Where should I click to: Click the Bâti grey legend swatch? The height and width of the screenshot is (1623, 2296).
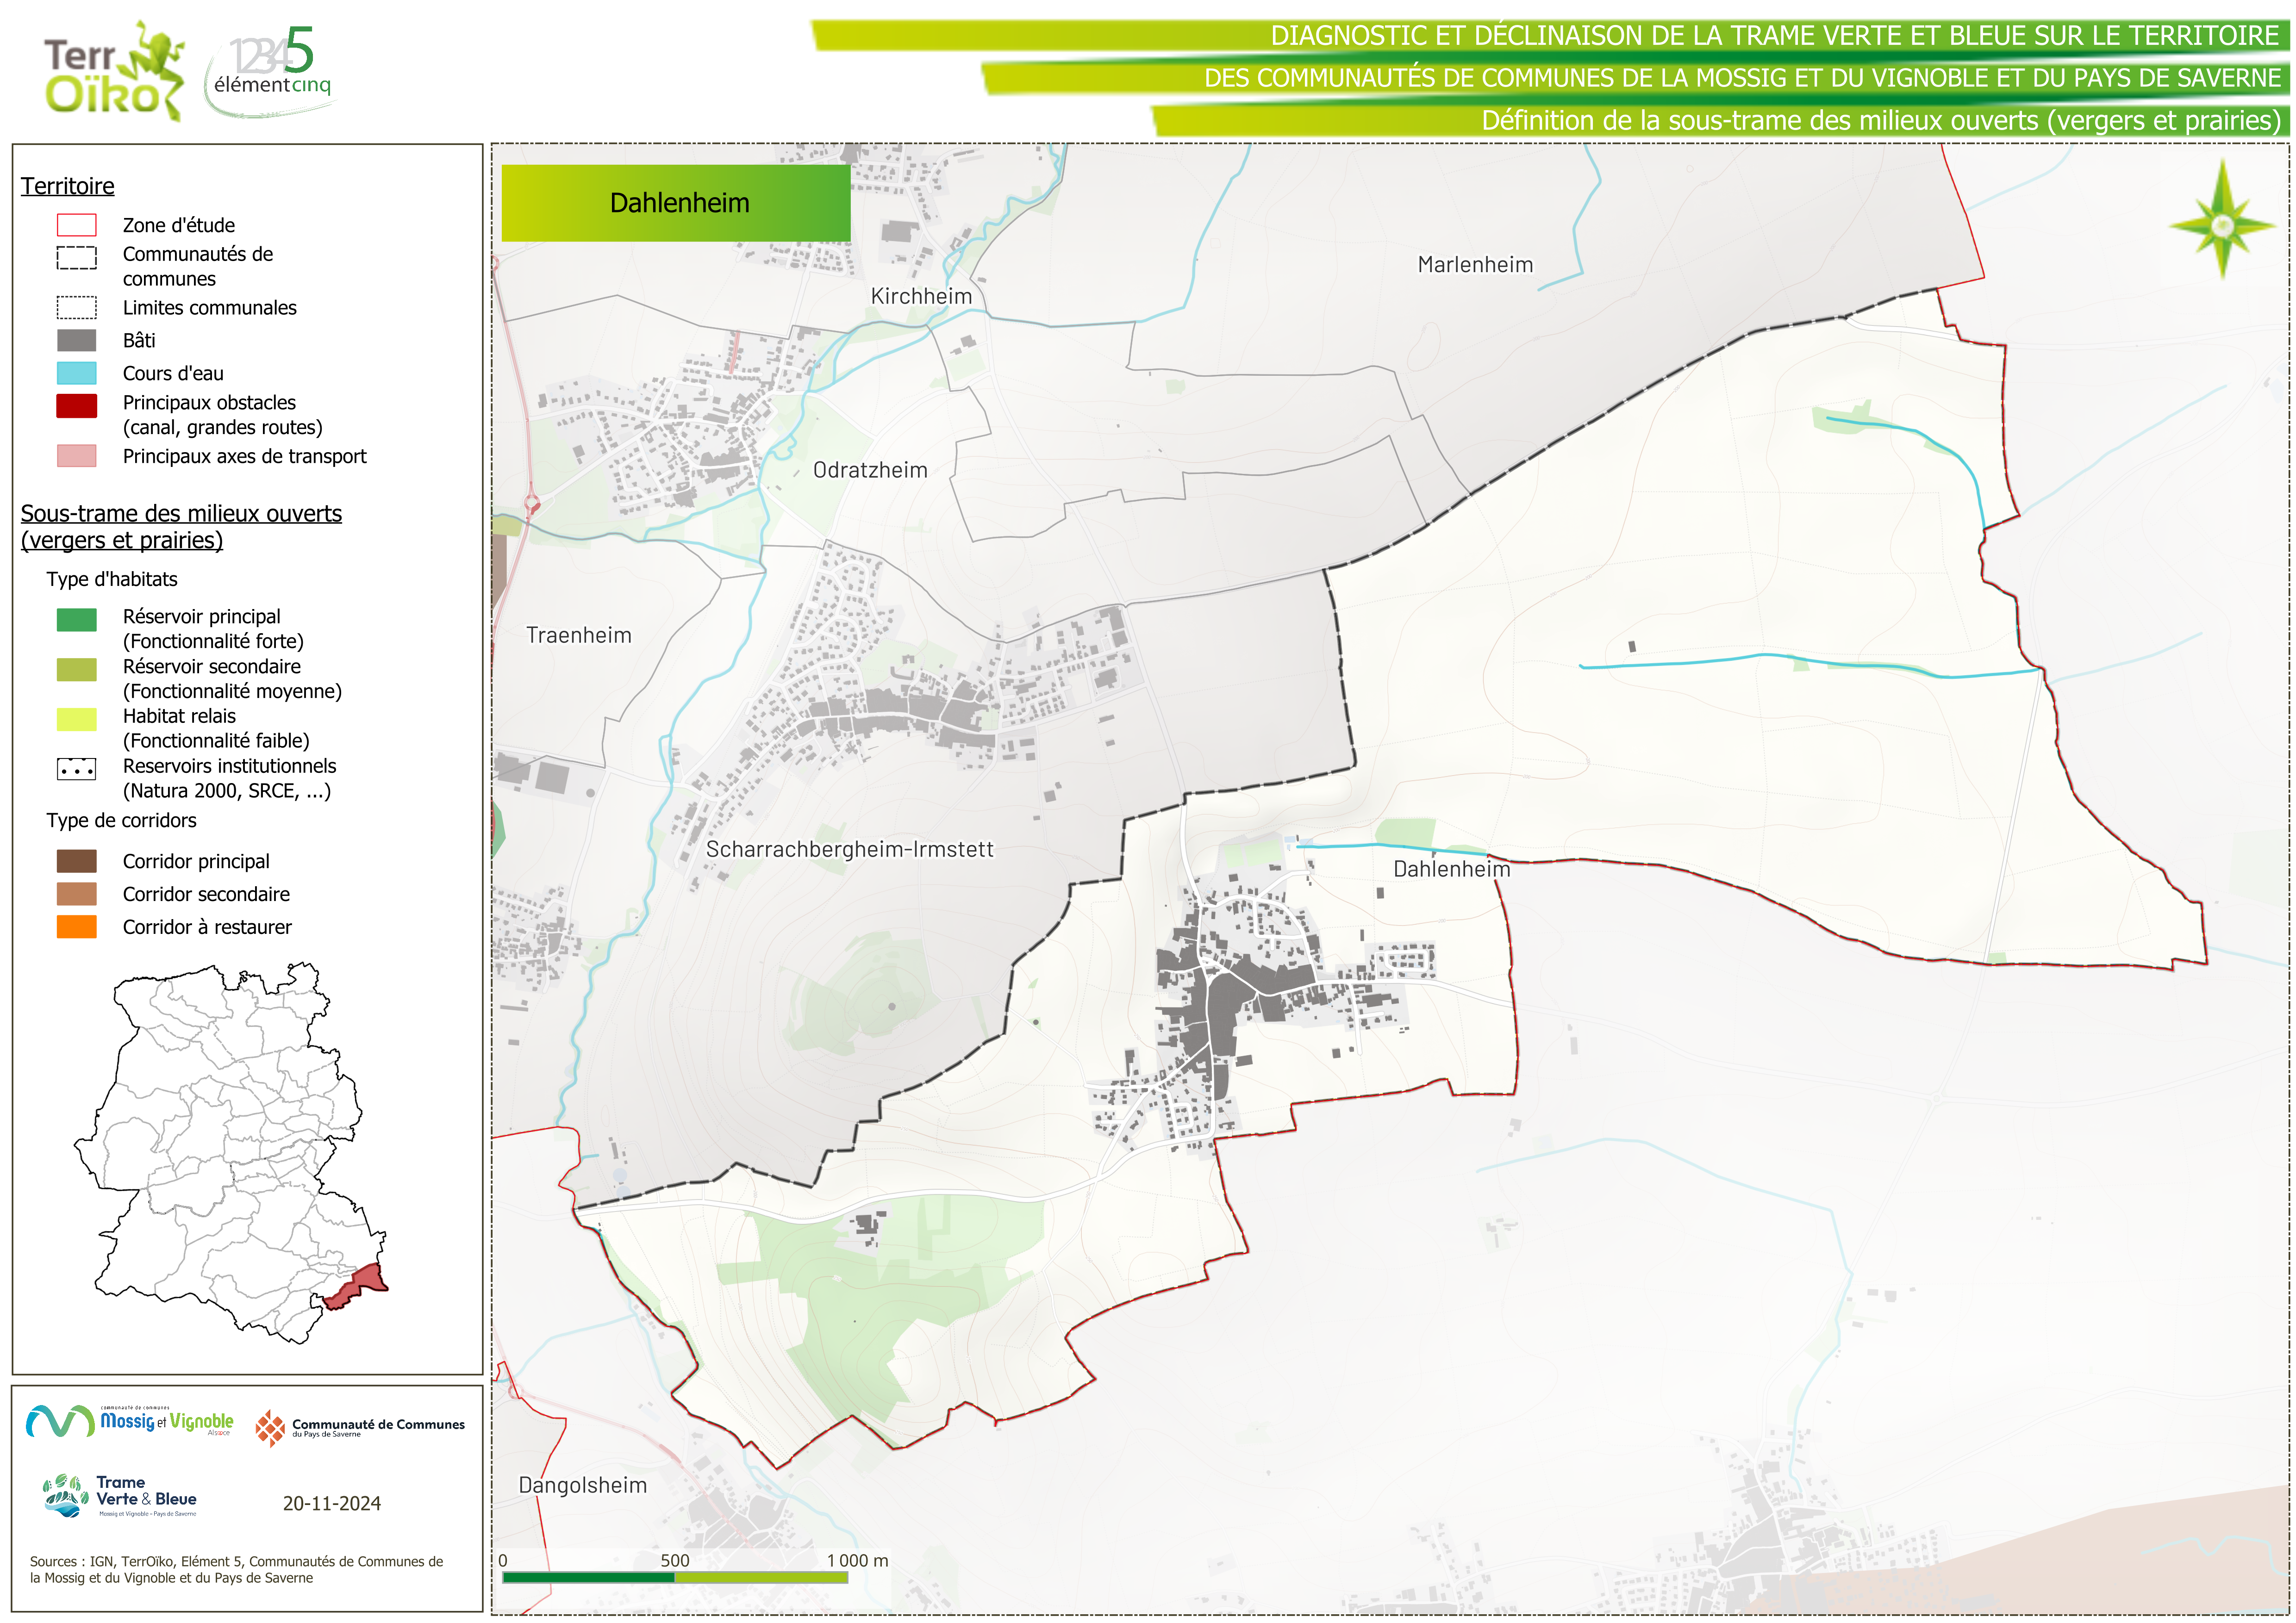[76, 340]
